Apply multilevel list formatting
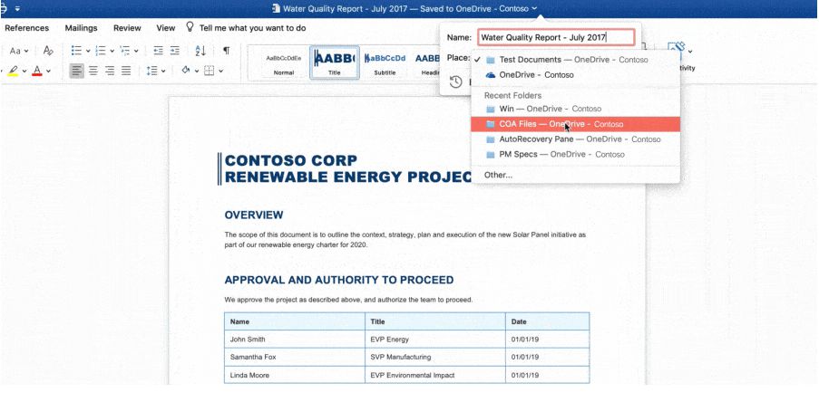819x402 pixels. pyautogui.click(x=125, y=51)
